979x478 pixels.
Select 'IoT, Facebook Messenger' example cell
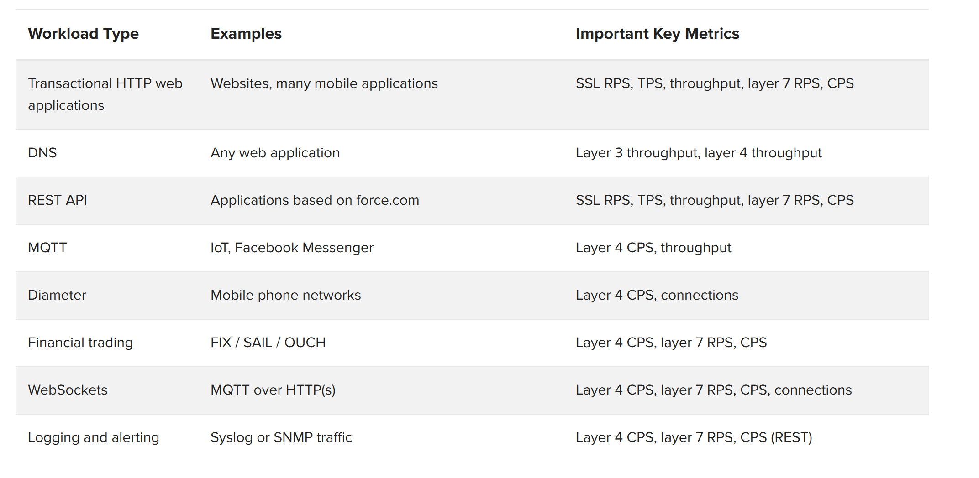(292, 248)
